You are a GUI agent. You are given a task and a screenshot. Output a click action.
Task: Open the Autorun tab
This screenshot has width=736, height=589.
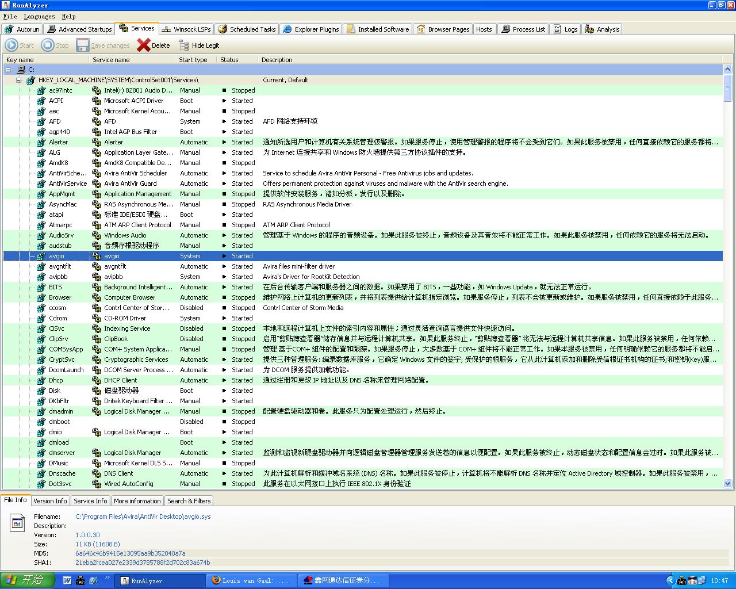coord(22,29)
